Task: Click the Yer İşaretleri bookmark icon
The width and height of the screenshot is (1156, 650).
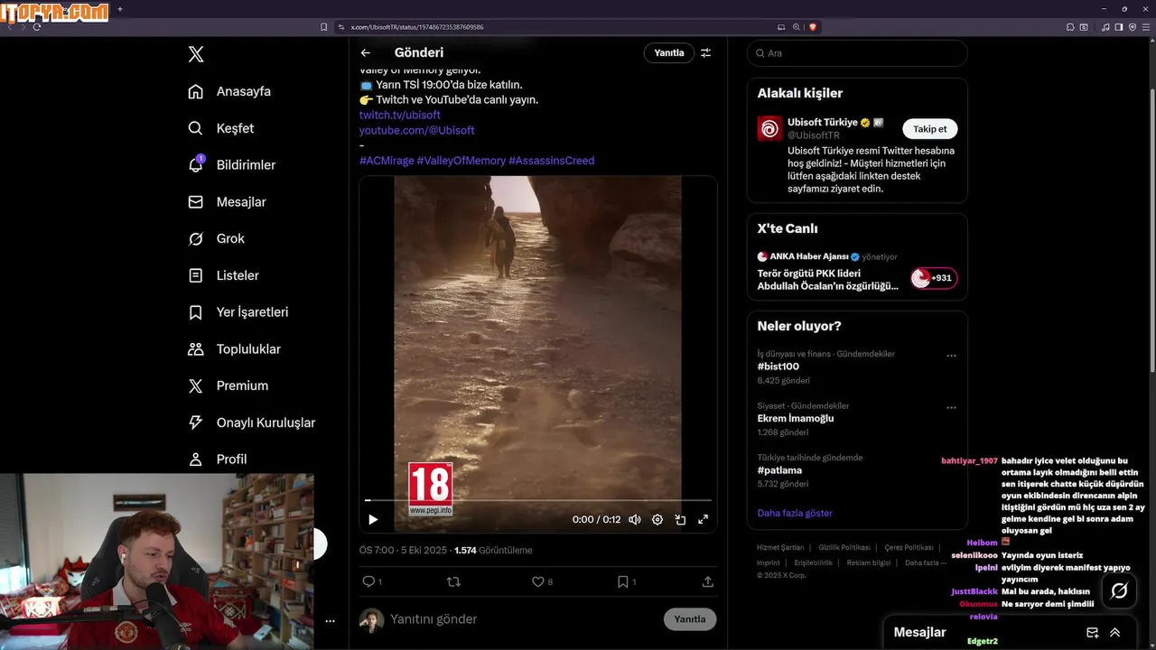Action: 195,312
